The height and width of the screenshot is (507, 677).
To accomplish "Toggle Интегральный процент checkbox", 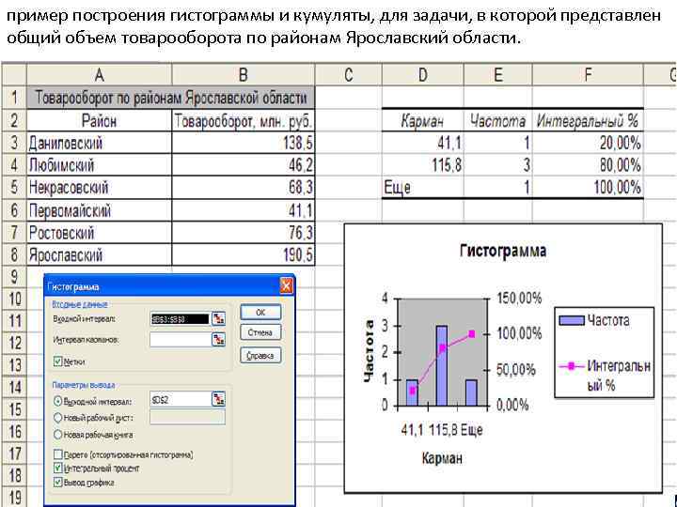I will pyautogui.click(x=58, y=468).
